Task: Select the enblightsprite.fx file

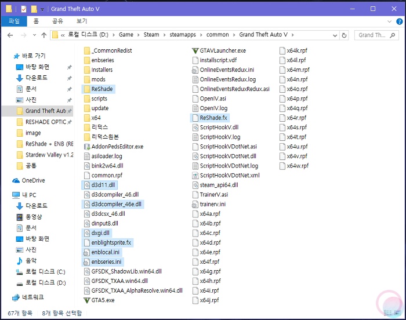Action: click(x=107, y=243)
